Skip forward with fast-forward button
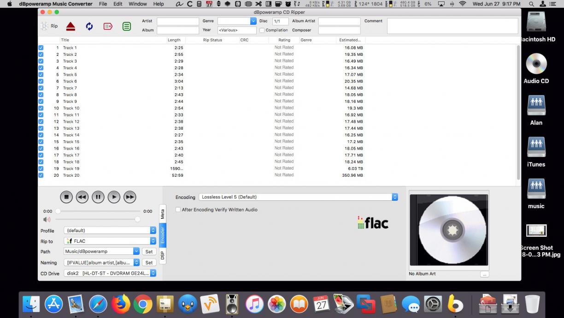 130,197
